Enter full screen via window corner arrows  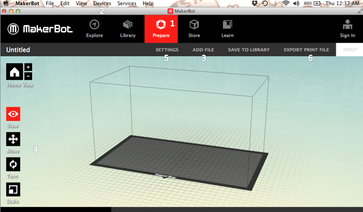click(360, 11)
